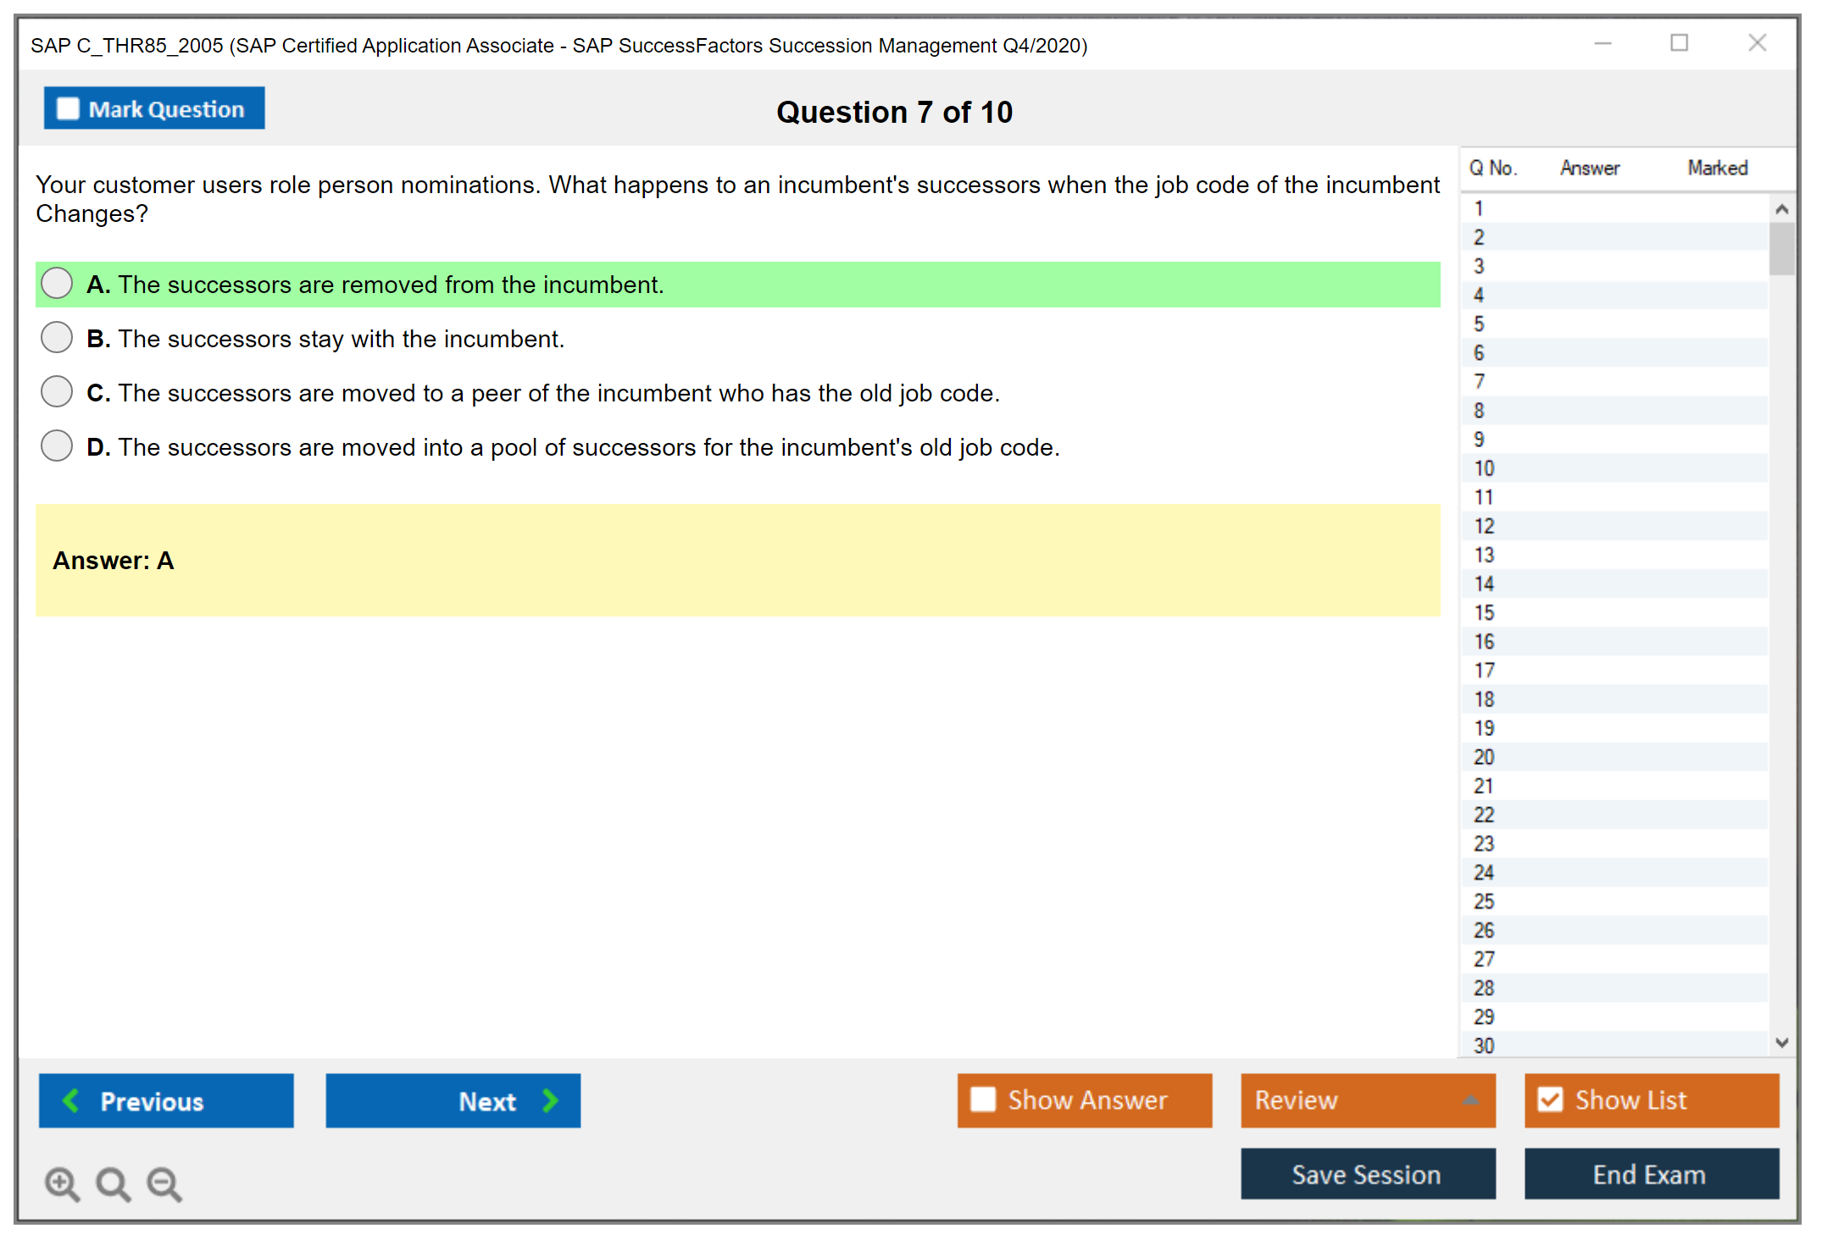Minimize the exam window
The width and height of the screenshot is (1822, 1245).
pyautogui.click(x=1603, y=44)
